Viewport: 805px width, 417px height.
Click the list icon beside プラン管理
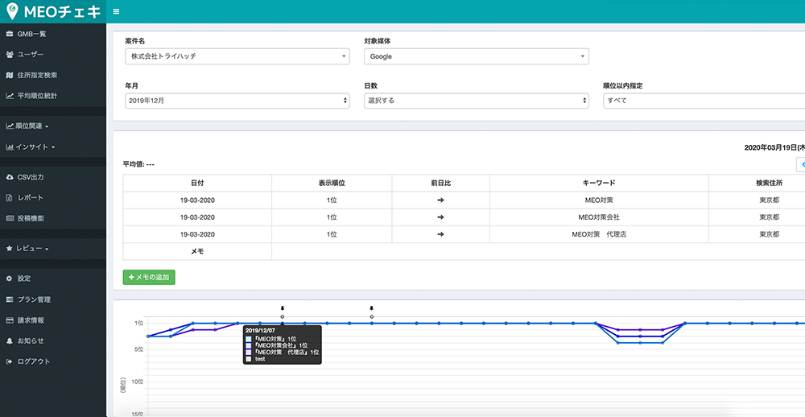[x=9, y=299]
